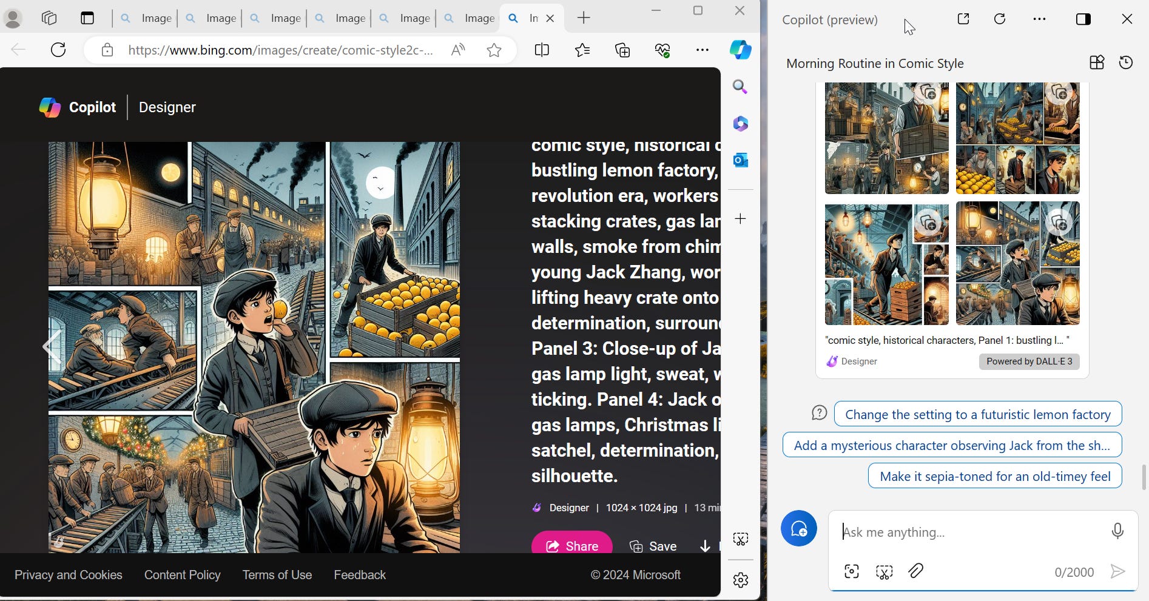Open browser Settings and more ellipsis
The height and width of the screenshot is (601, 1149).
pos(703,50)
